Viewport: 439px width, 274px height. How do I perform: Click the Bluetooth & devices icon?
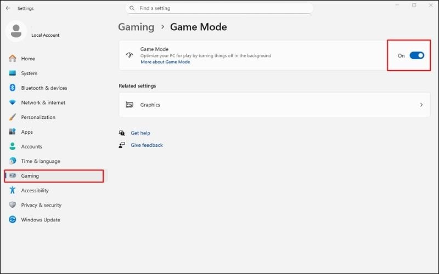coord(12,88)
